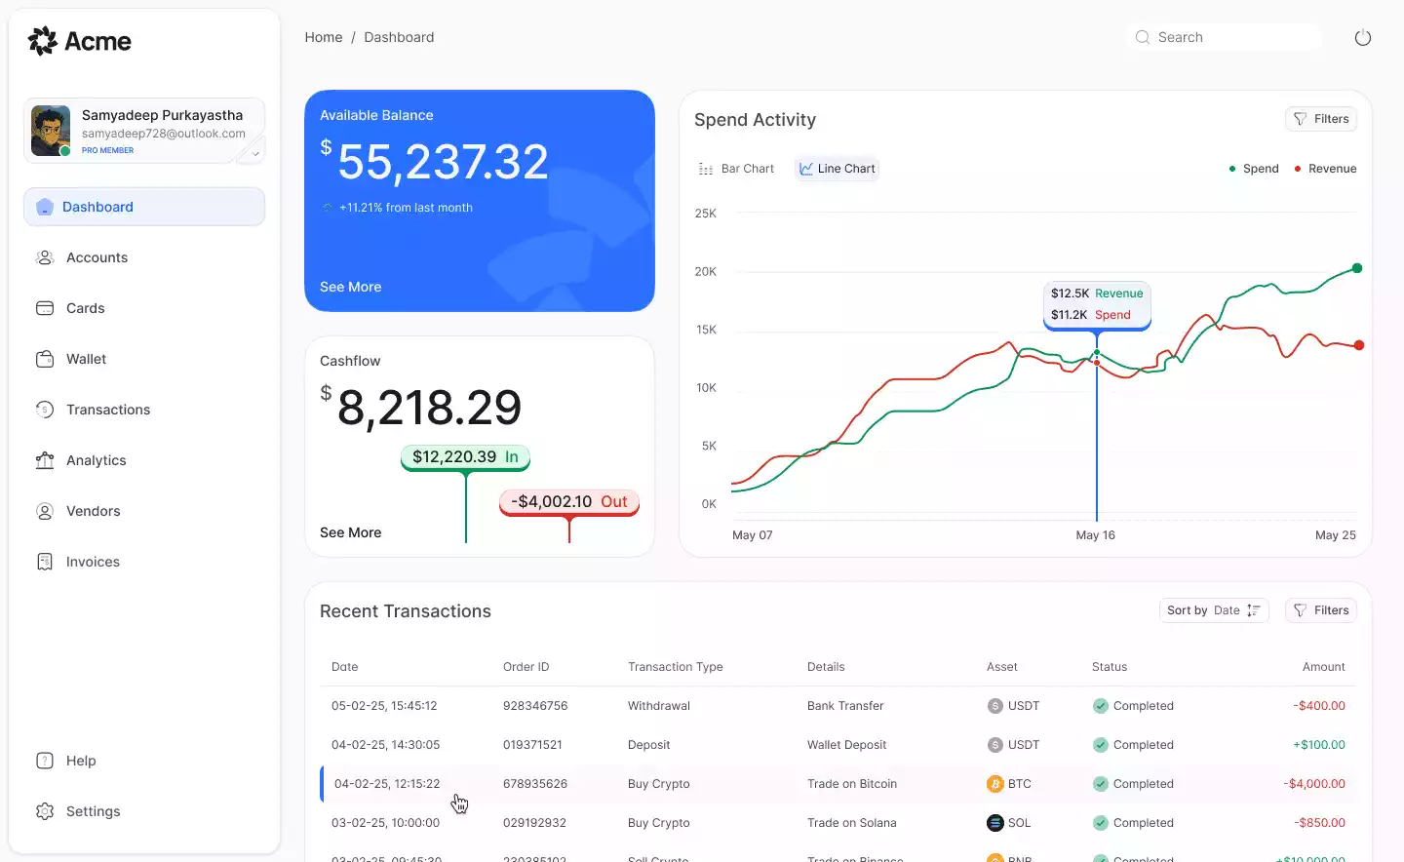Click See More on Available Balance card
The height and width of the screenshot is (862, 1404).
click(350, 287)
